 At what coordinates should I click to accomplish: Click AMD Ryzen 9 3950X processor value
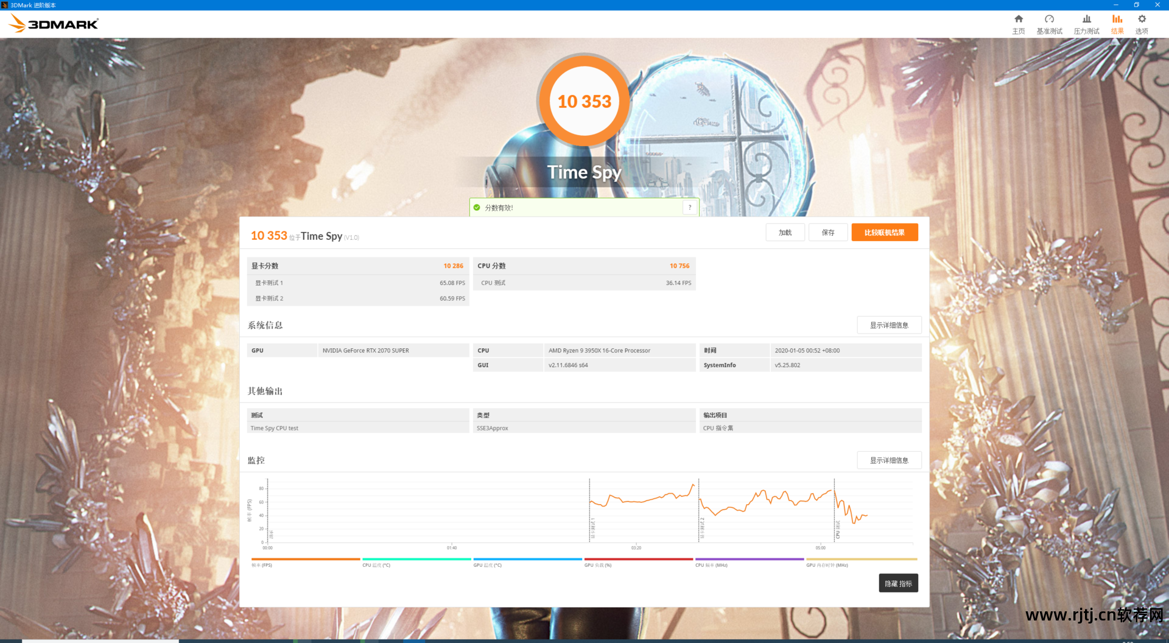point(620,351)
